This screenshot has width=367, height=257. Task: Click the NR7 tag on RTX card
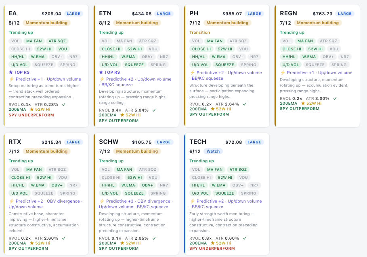(x=73, y=185)
